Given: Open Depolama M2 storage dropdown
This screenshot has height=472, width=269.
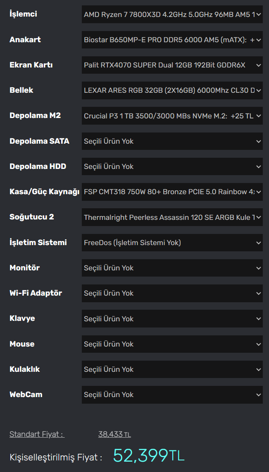Looking at the screenshot, I should pos(172,116).
